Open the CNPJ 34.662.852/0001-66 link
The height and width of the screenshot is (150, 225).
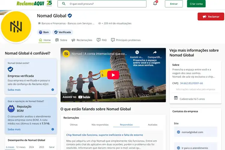(191, 83)
